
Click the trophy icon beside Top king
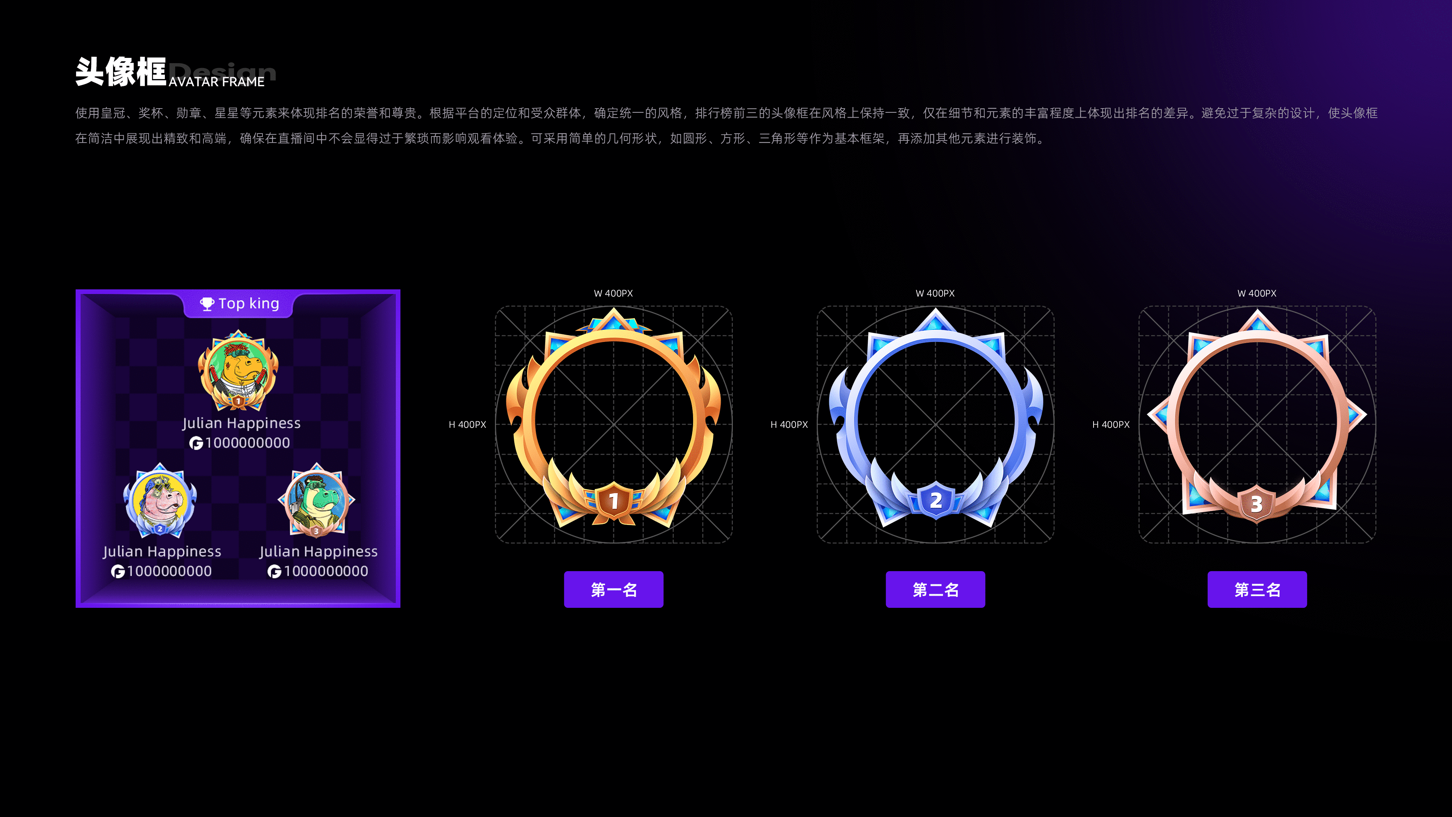tap(207, 304)
